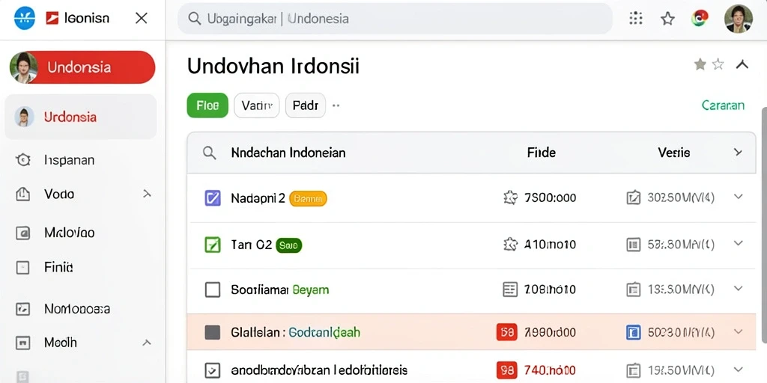This screenshot has width=767, height=383.
Task: Toggle the Nadapni 2 checkbox
Action: click(x=212, y=197)
